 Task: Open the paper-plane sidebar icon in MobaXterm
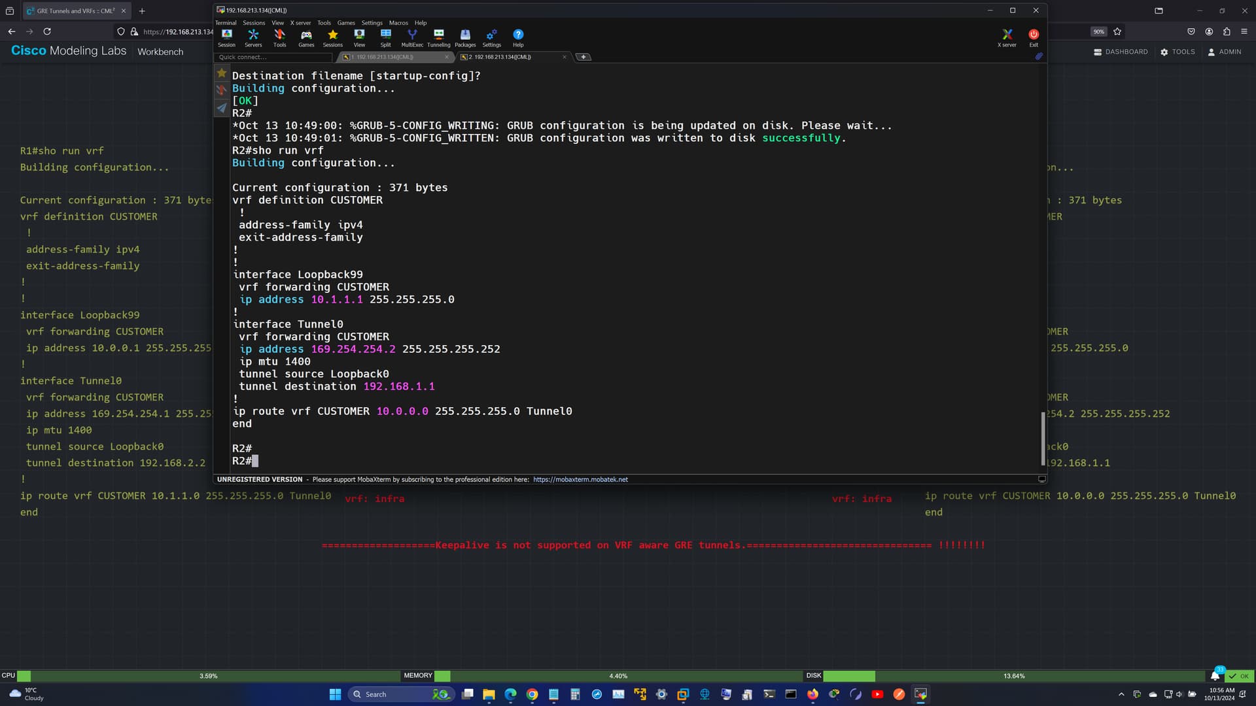(222, 108)
